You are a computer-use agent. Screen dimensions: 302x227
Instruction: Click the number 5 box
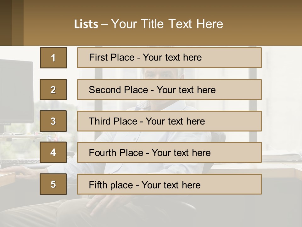coord(53,184)
